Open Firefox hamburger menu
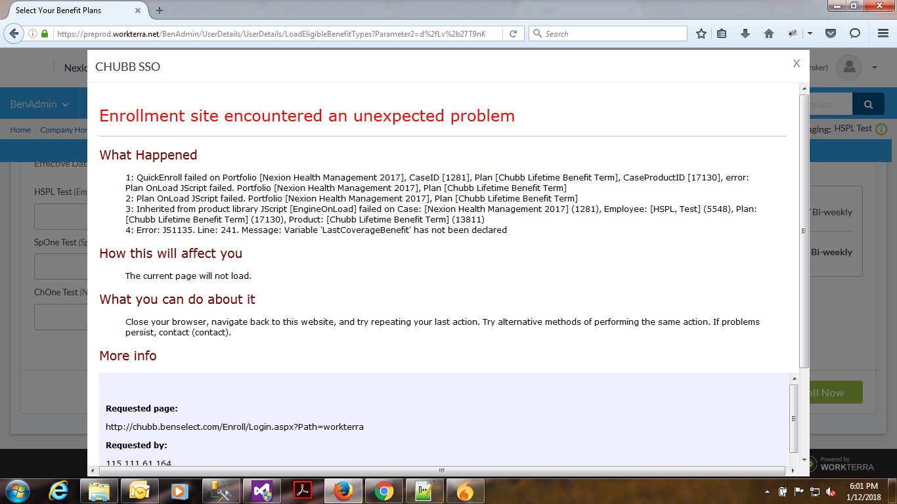Viewport: 897px width, 504px height. click(x=883, y=33)
